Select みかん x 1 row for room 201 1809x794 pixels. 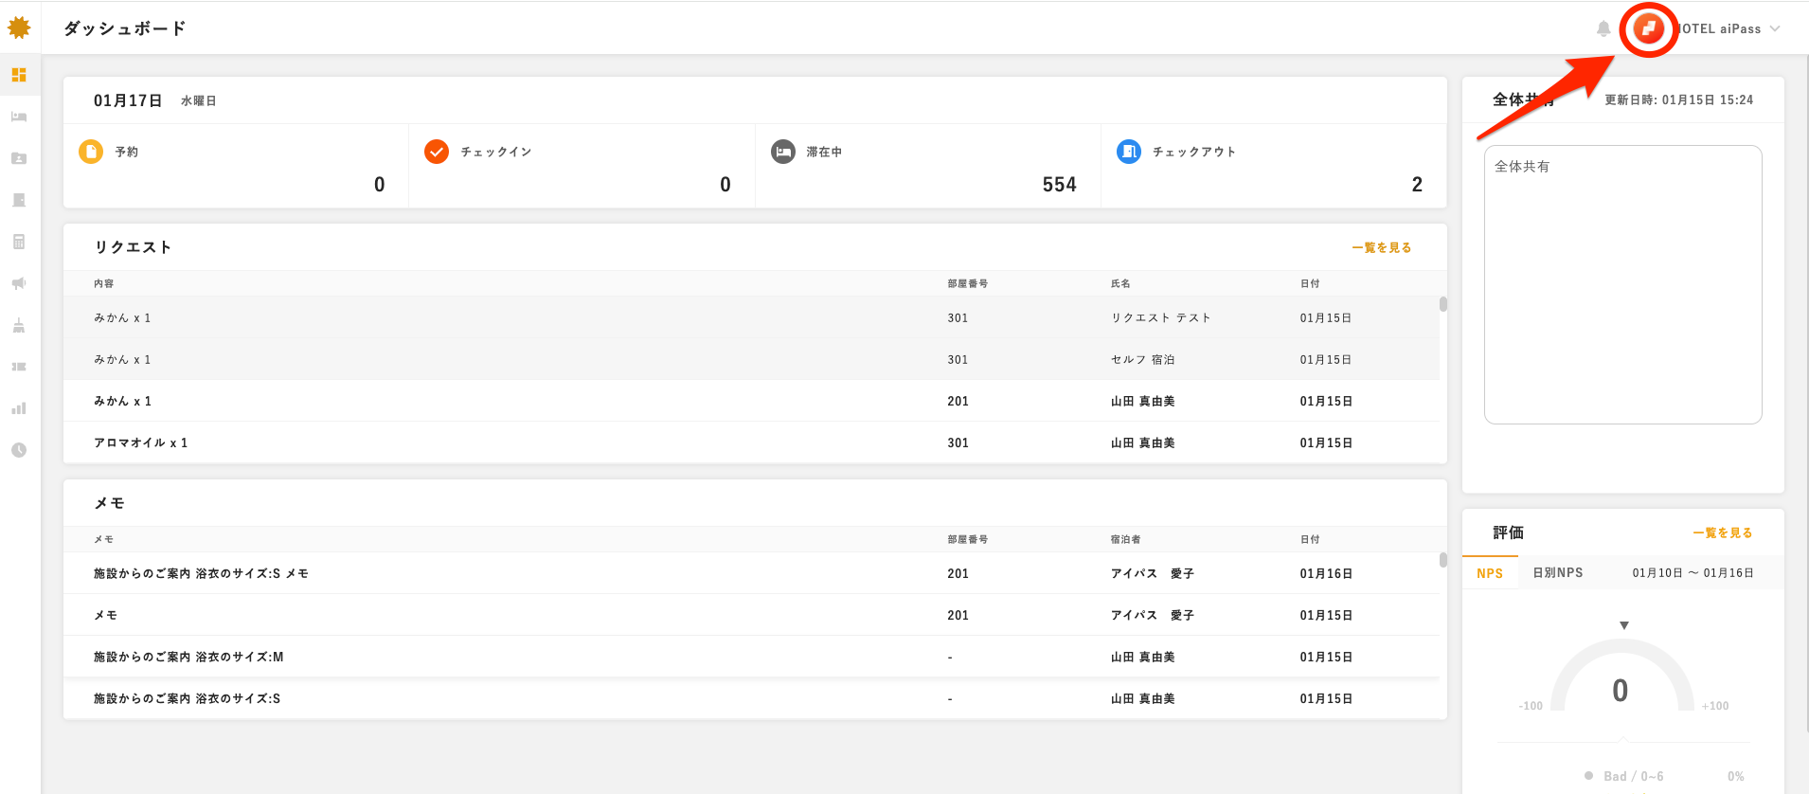[x=751, y=401]
